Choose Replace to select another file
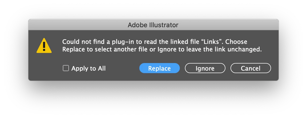307x118 pixels. pyautogui.click(x=159, y=68)
